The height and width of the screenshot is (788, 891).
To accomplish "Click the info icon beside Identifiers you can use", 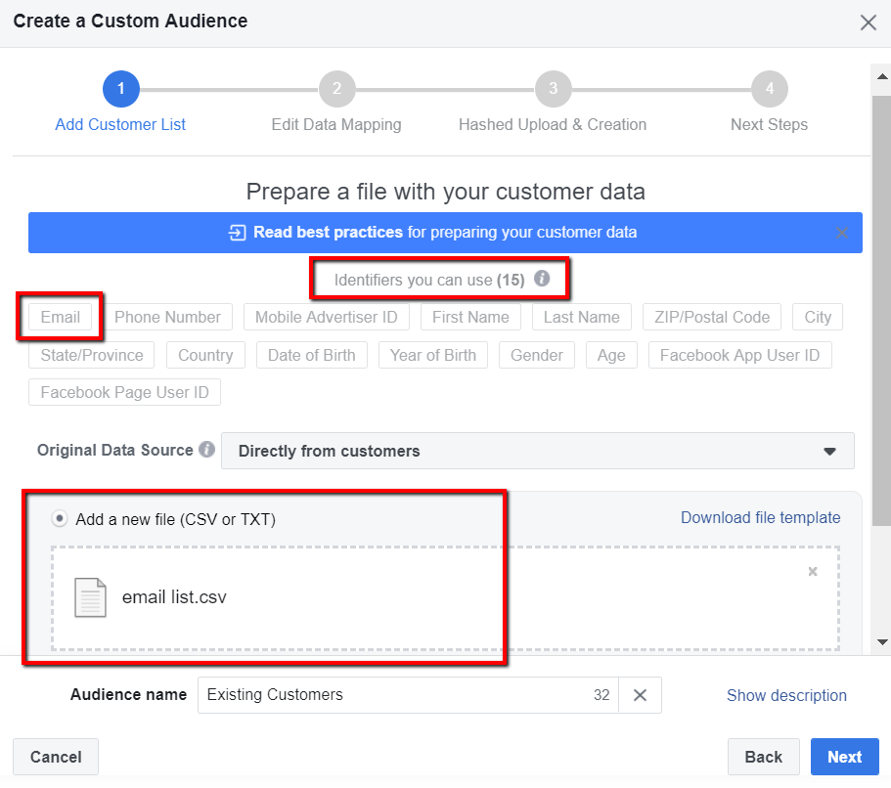I will 542,280.
